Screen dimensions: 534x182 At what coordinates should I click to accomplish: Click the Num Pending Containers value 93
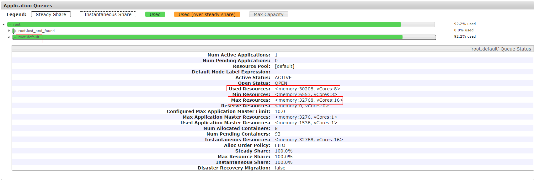(x=278, y=134)
